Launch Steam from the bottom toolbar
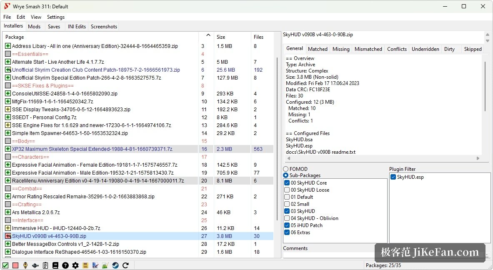Viewport: 493px width, 270px height. (x=115, y=265)
